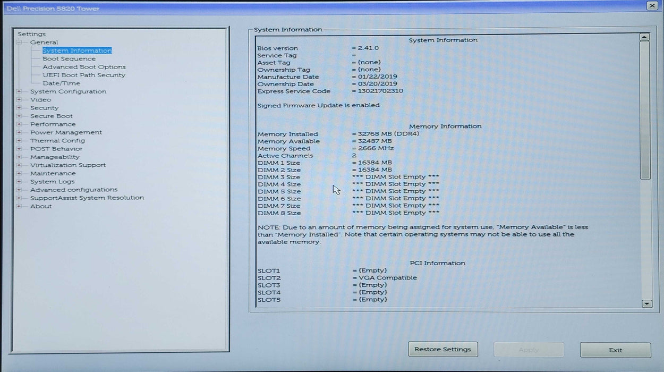
Task: Select the System Logs label
Action: tap(52, 182)
